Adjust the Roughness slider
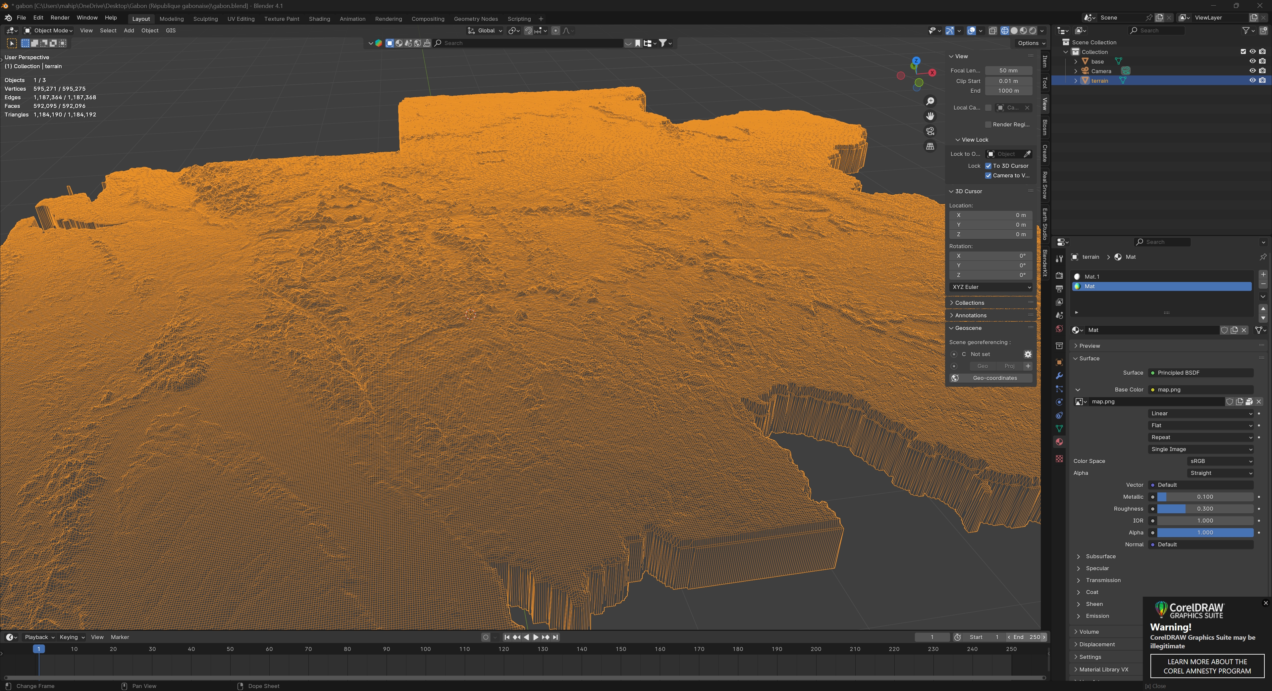 click(x=1205, y=509)
